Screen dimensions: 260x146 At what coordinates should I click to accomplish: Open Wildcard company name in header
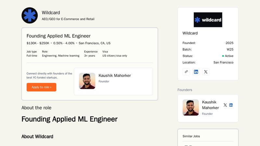[x=51, y=13]
